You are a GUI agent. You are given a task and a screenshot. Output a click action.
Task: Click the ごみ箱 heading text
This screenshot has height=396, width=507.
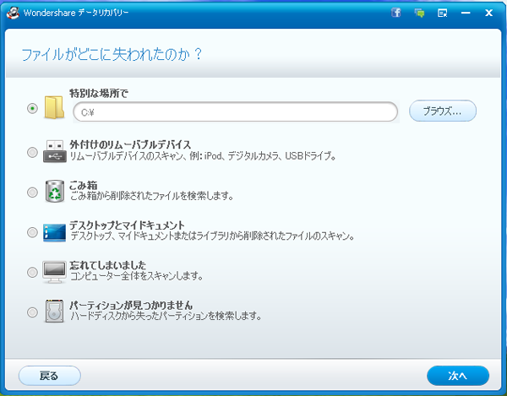(84, 186)
